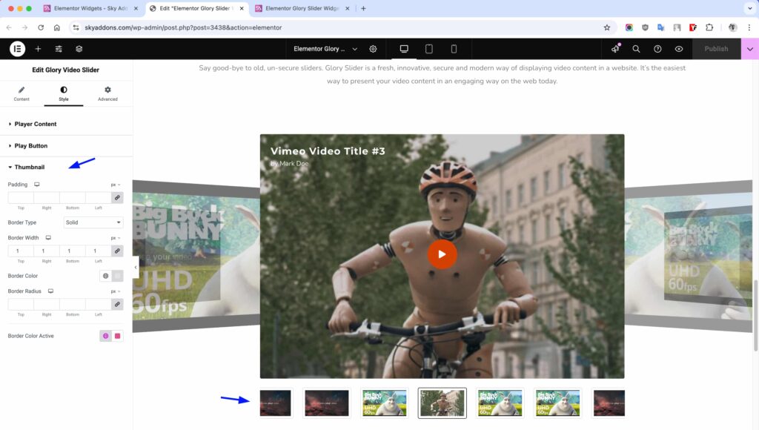The width and height of the screenshot is (759, 430).
Task: View site information icon in address bar
Action: coord(76,27)
